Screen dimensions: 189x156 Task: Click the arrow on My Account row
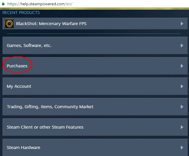click(x=182, y=86)
